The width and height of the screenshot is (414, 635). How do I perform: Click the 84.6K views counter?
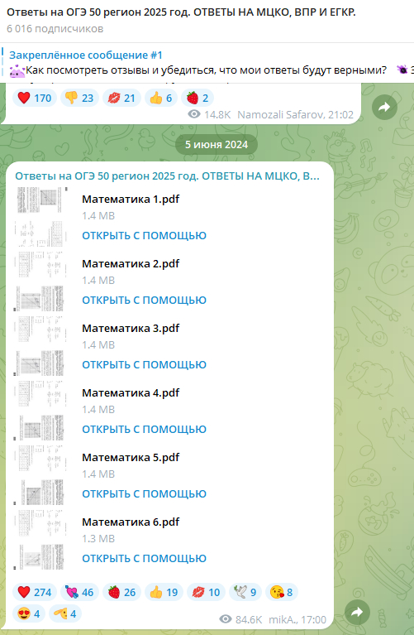pyautogui.click(x=240, y=619)
